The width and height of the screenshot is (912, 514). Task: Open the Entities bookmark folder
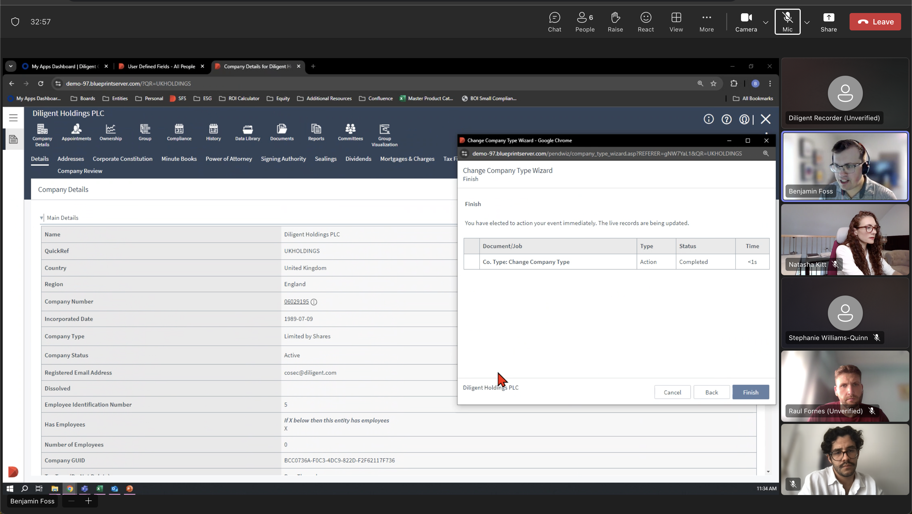coord(115,99)
